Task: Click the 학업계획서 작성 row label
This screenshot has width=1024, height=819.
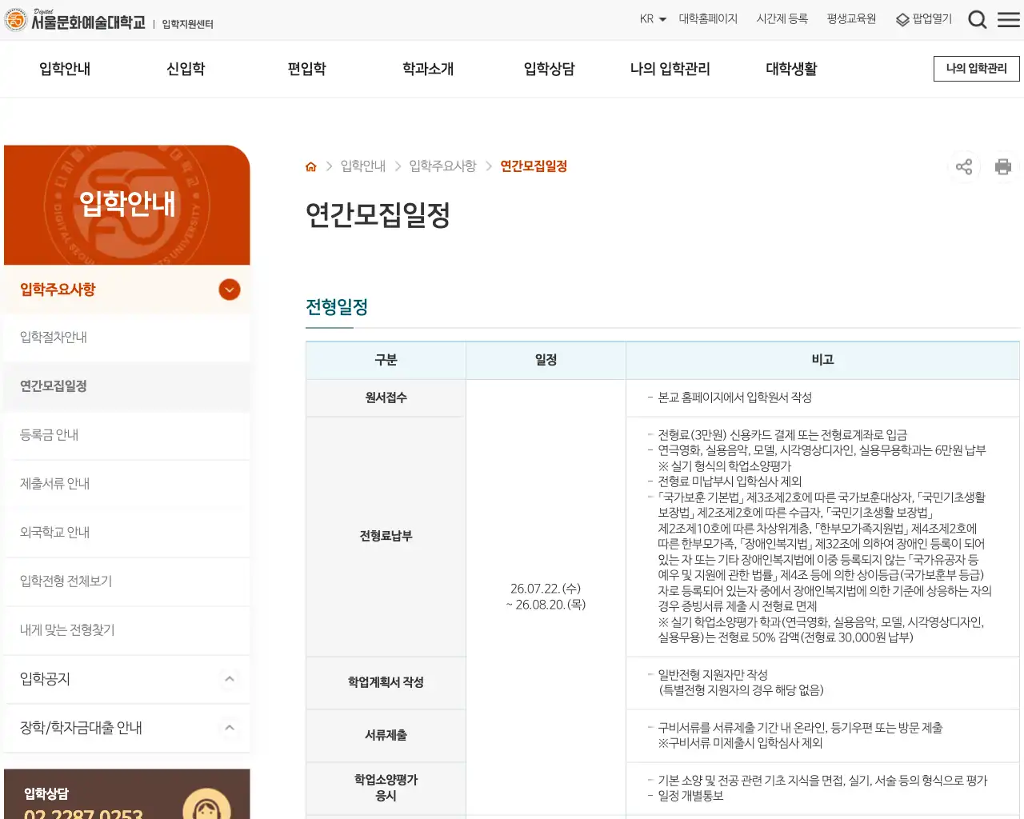Action: coord(386,682)
